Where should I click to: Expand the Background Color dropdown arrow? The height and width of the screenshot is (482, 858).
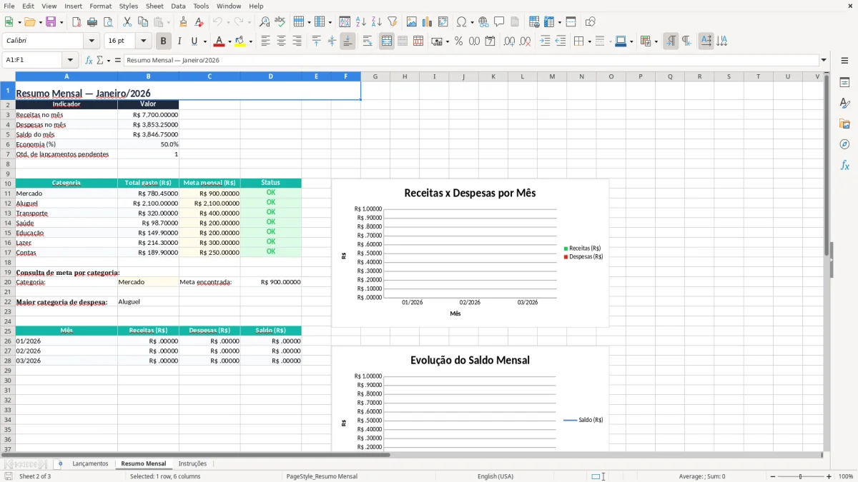250,41
